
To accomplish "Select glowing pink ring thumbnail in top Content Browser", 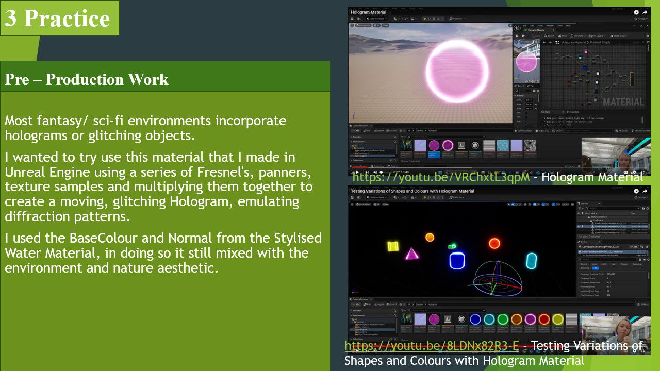I will coord(447,145).
